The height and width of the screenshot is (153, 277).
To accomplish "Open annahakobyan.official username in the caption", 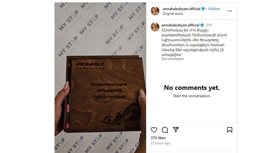I will click(x=180, y=25).
